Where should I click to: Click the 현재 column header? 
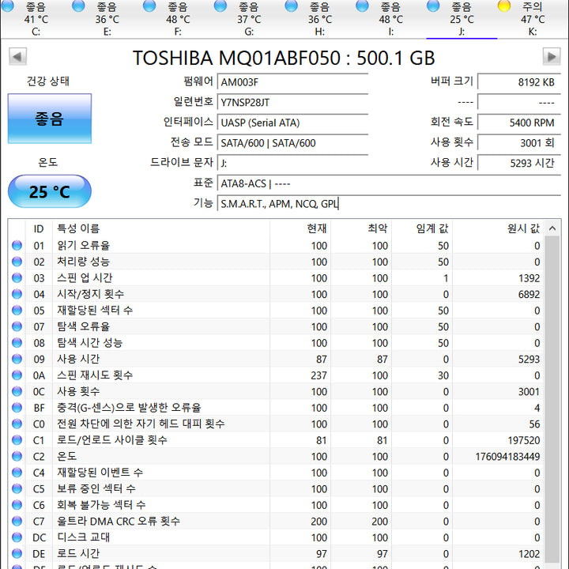[x=300, y=228]
